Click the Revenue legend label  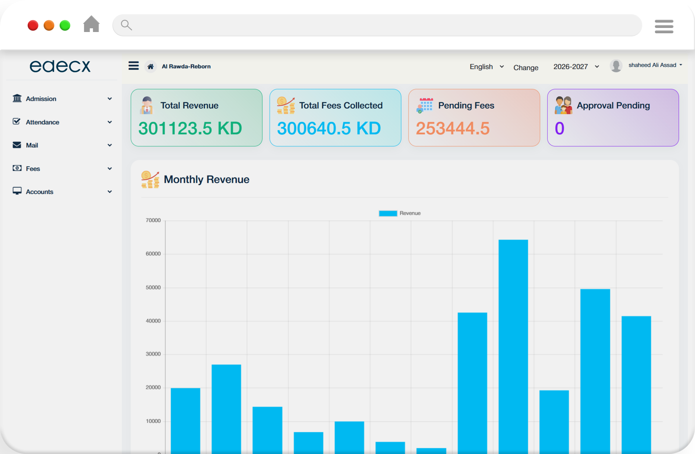[x=410, y=213]
